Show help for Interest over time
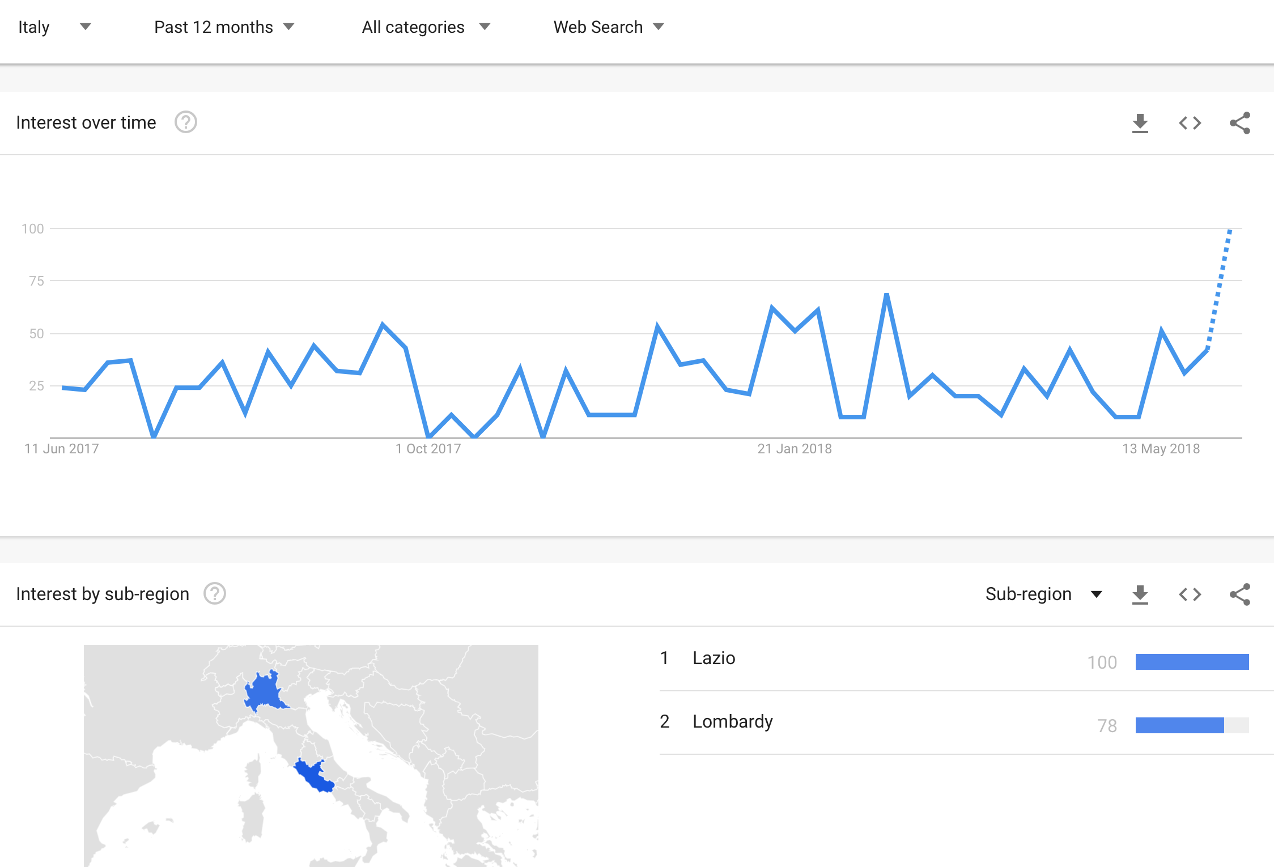This screenshot has width=1274, height=867. [185, 122]
